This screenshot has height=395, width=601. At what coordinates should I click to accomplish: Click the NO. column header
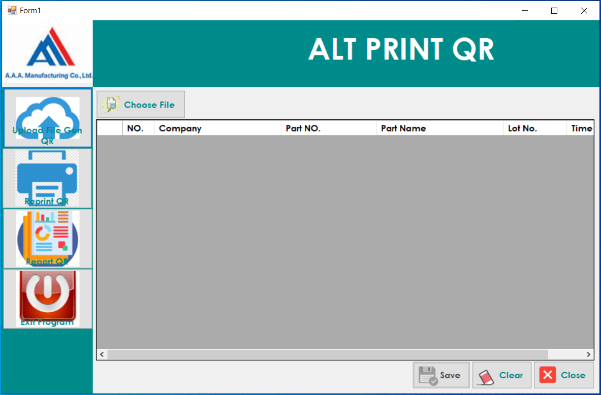pos(138,128)
